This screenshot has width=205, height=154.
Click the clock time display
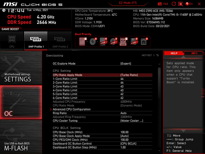16,10
